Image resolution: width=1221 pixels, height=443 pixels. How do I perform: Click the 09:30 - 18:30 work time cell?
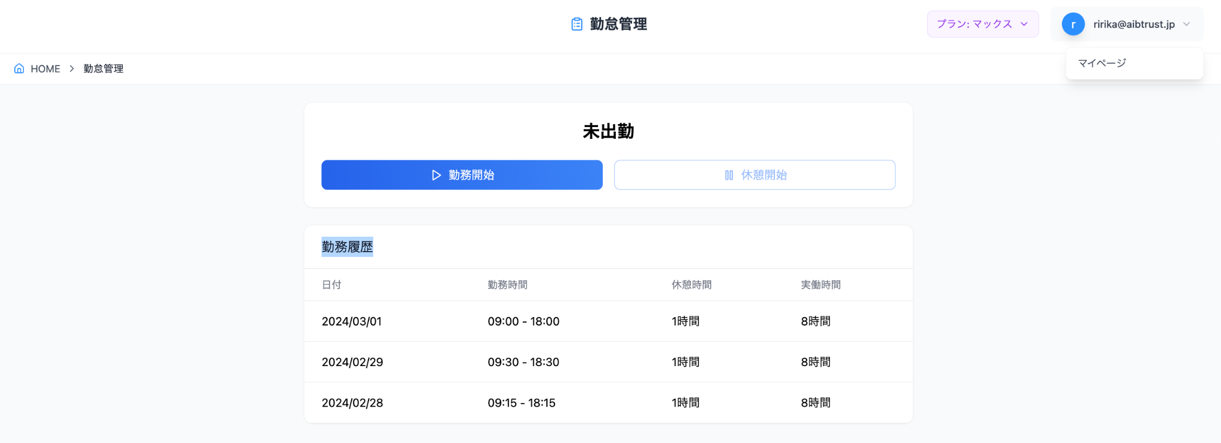523,362
